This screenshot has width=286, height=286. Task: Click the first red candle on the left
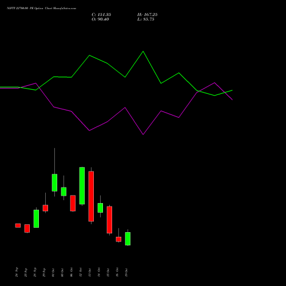coord(18,225)
